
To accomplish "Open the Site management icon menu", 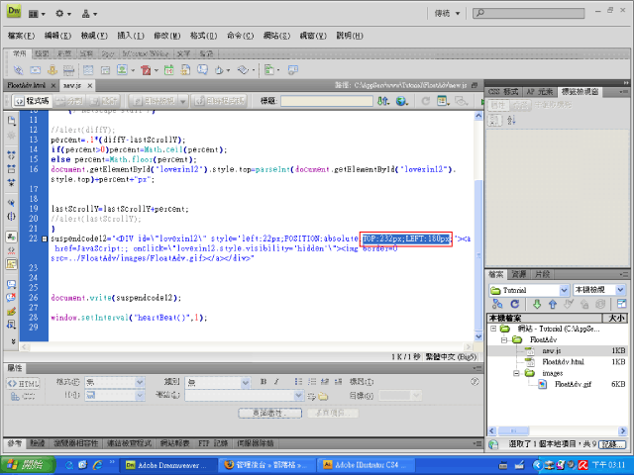I will click(89, 15).
